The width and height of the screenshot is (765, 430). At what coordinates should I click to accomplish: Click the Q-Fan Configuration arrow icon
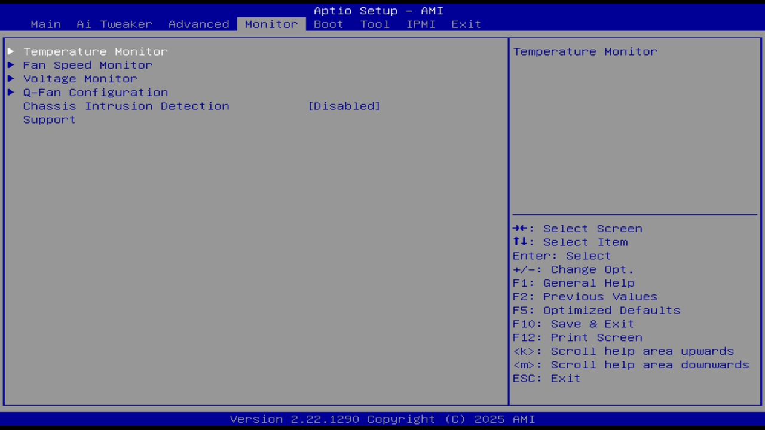[x=11, y=92]
